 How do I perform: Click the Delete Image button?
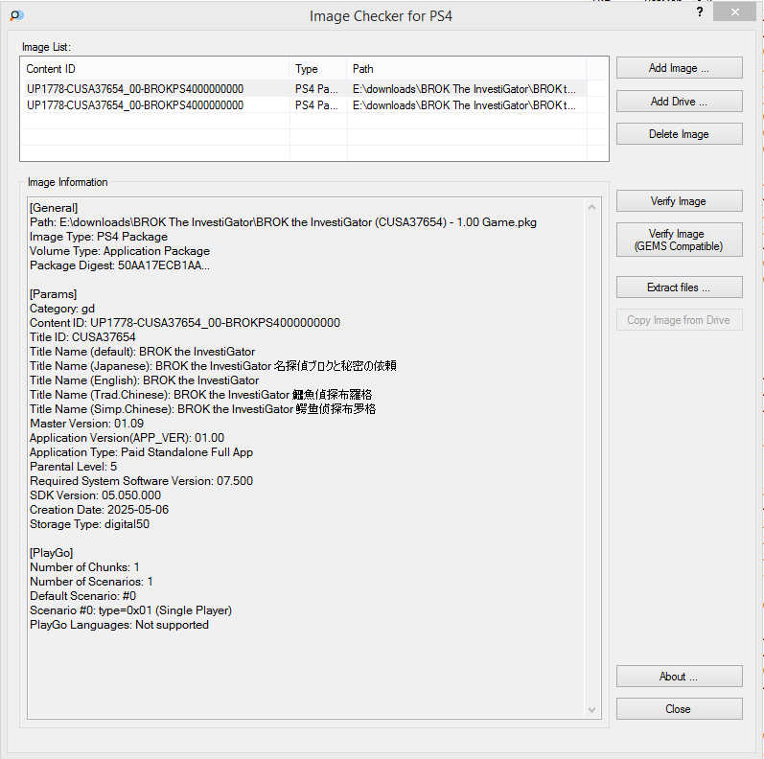pyautogui.click(x=680, y=134)
